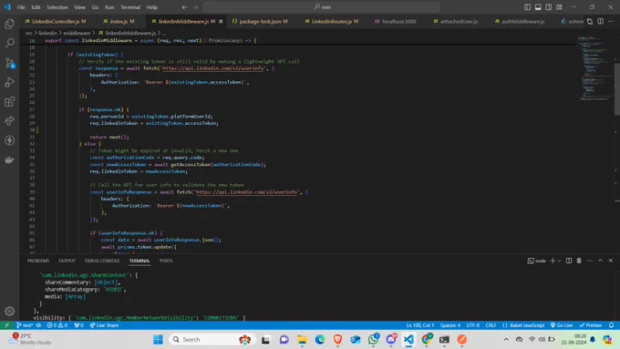Click the remote window indicator in status bar
620x349 pixels.
pyautogui.click(x=6, y=325)
